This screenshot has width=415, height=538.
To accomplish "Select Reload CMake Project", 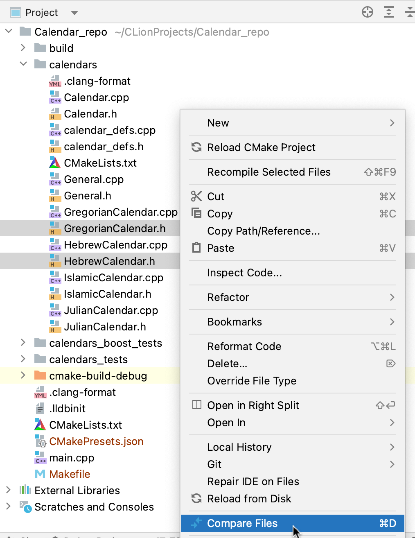I will [x=262, y=147].
